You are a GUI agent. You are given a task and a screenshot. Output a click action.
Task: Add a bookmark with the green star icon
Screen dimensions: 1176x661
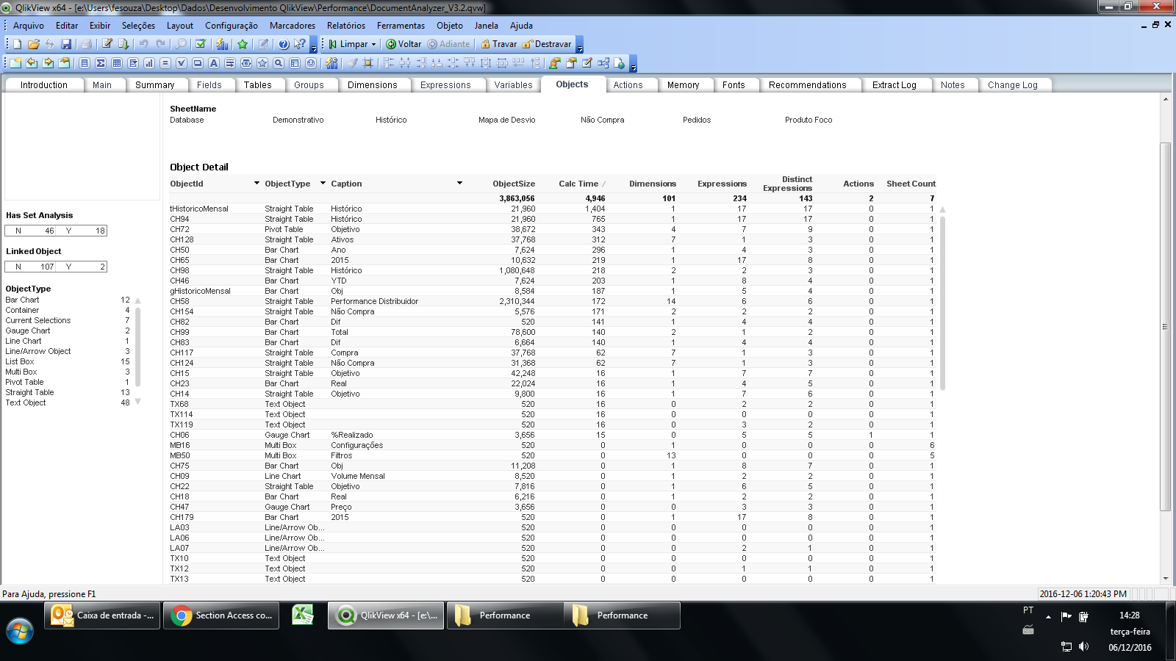pyautogui.click(x=243, y=44)
